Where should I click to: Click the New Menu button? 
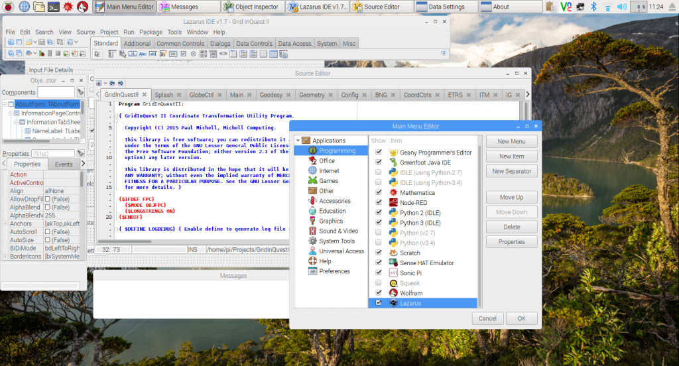(511, 141)
